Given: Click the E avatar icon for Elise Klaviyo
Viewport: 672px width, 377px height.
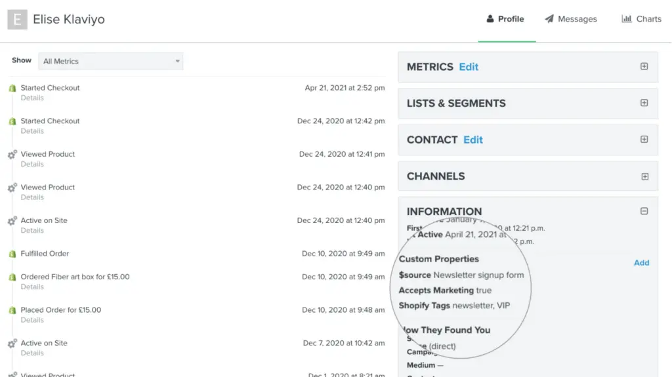Looking at the screenshot, I should [x=17, y=20].
